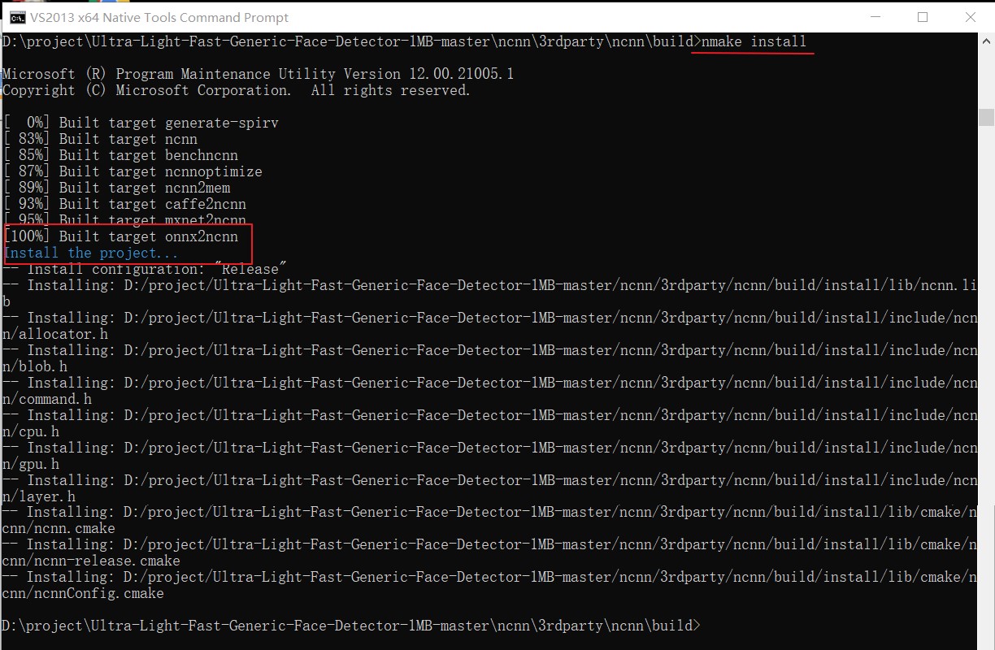Click the minimize button

coord(875,16)
